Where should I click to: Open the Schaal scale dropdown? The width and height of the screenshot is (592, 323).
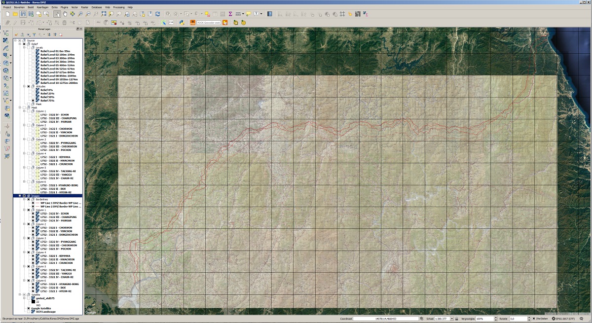(452, 319)
